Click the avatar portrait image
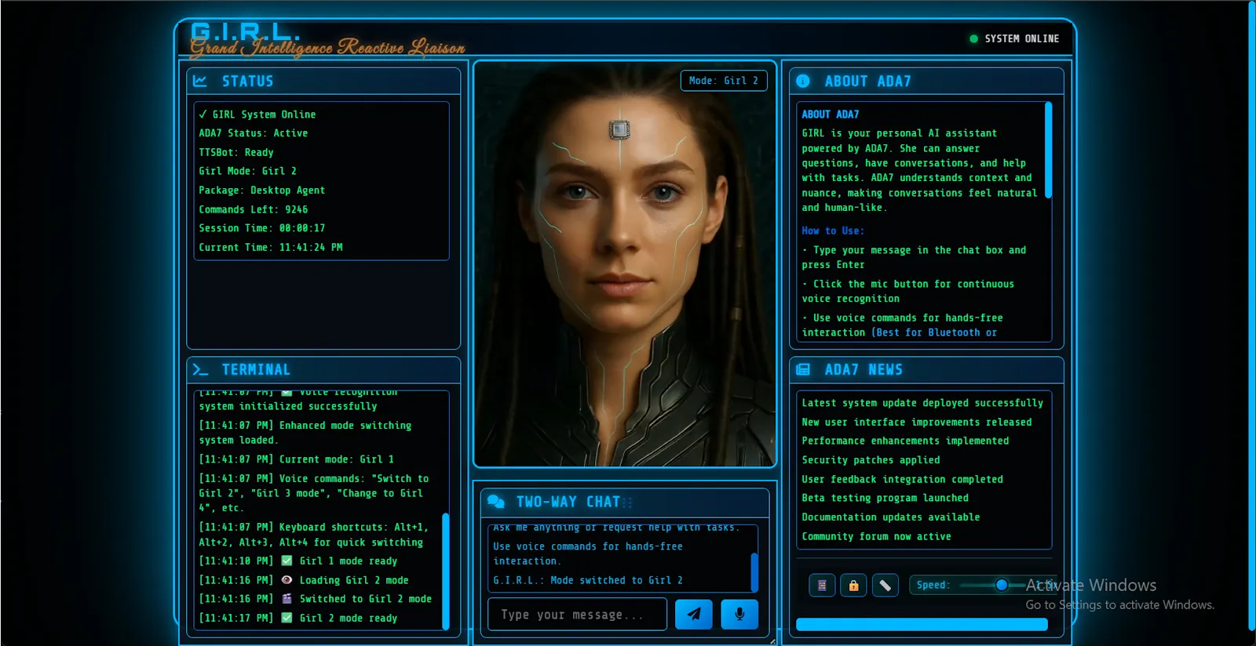Screen dimensions: 1256x646 click(625, 264)
